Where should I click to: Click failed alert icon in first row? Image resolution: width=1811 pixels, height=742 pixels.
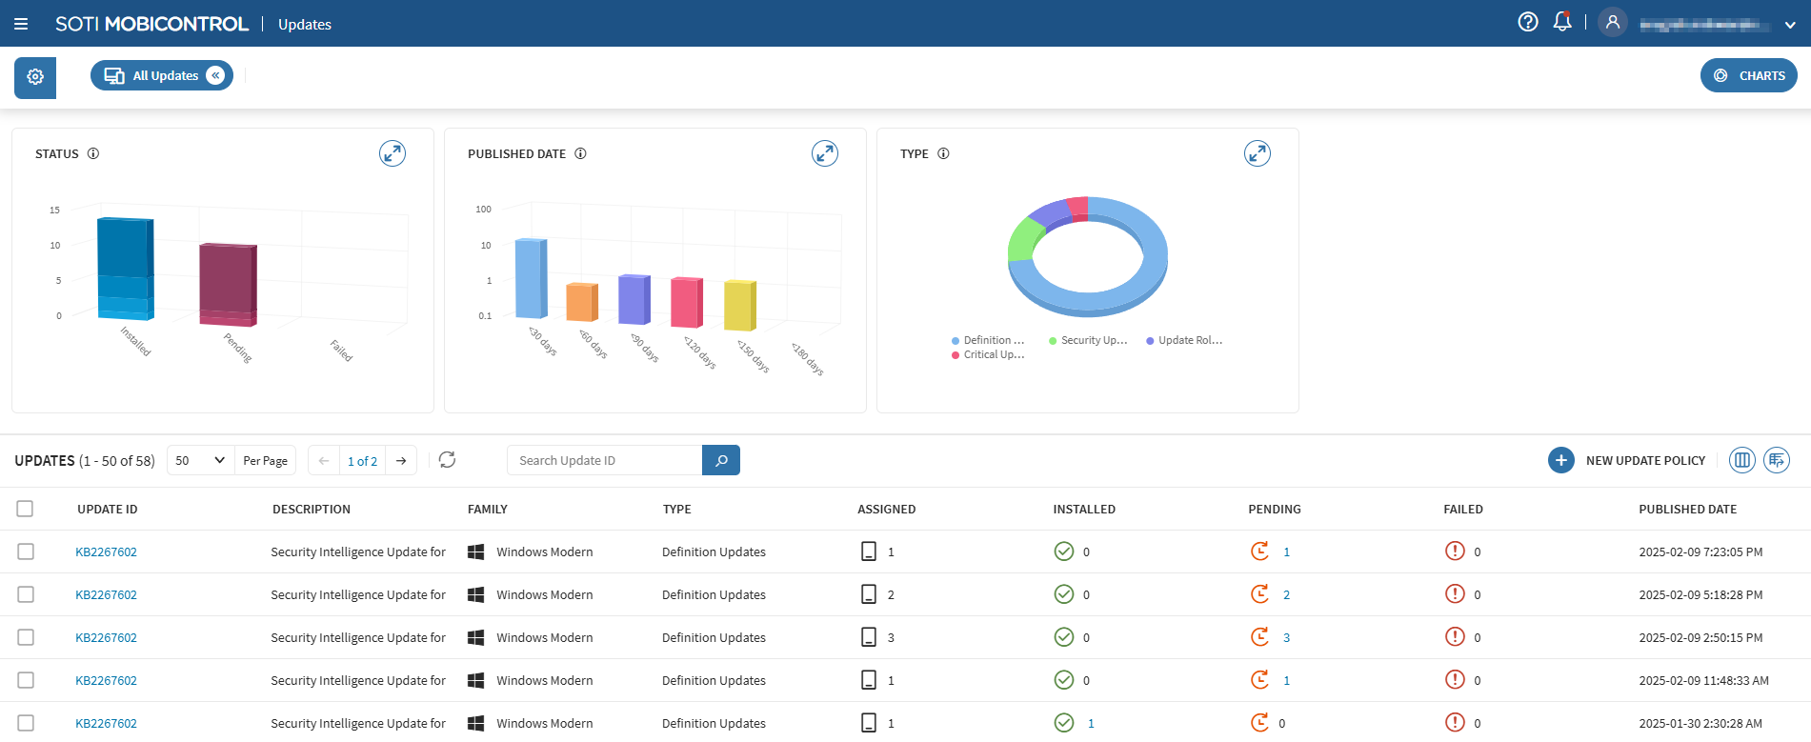tap(1455, 551)
